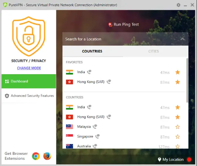
Task: Get the Firefox browser extension
Action: 47,156
